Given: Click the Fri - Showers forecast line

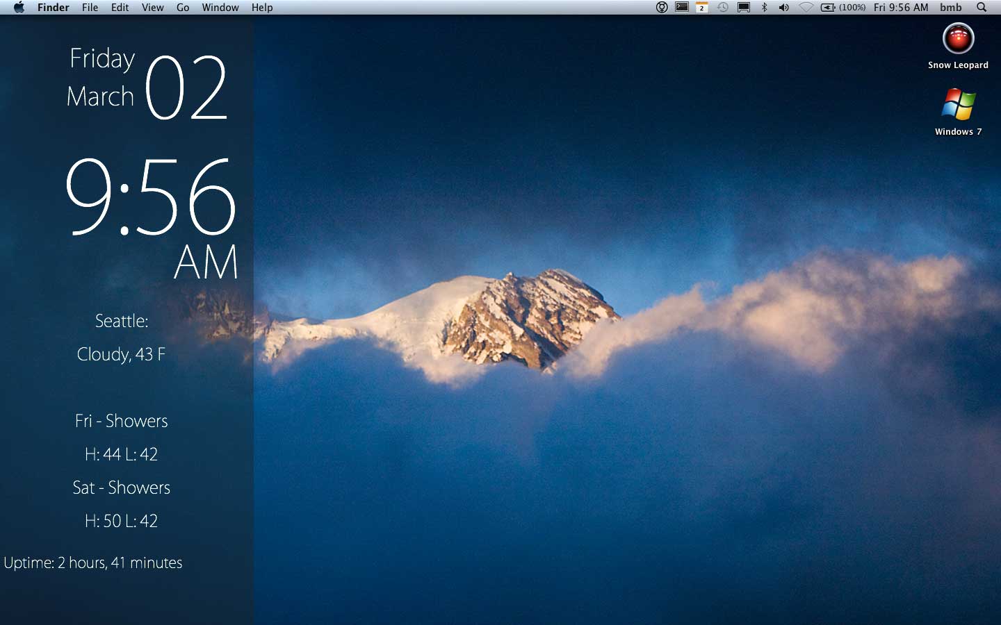Looking at the screenshot, I should coord(122,421).
